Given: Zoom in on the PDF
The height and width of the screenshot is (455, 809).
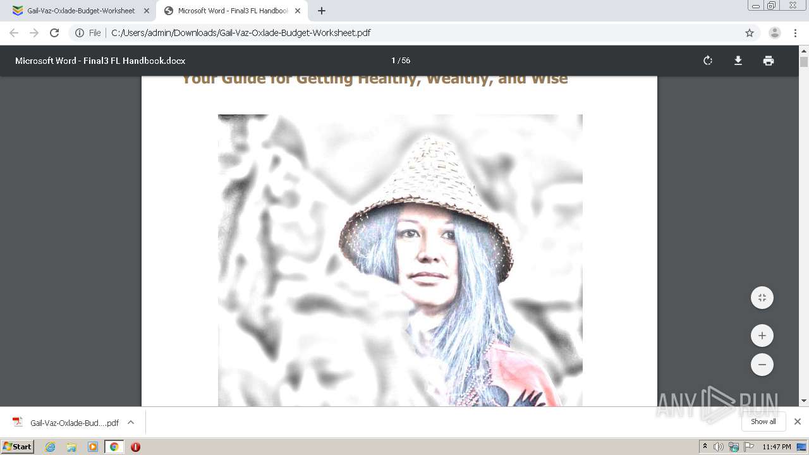Looking at the screenshot, I should 762,336.
